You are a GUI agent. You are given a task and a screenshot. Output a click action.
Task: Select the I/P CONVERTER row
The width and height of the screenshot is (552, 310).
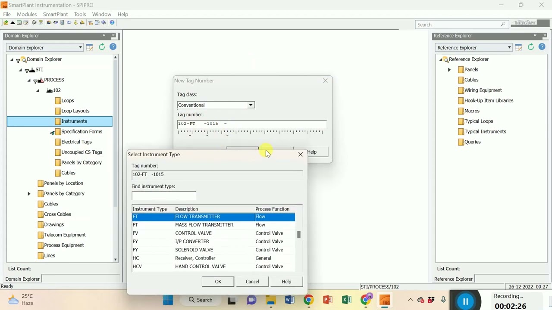(x=213, y=242)
